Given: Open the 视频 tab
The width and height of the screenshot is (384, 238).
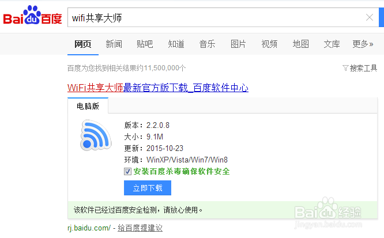Looking at the screenshot, I should click(x=269, y=44).
